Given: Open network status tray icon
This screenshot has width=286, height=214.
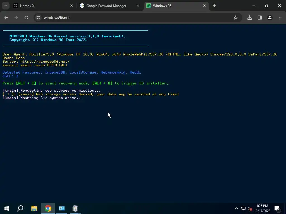Looking at the screenshot, I should coord(243,208).
